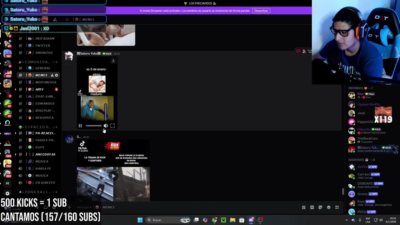Add a channel to ESPACIO D... category
Screen dimensions: 400x225
click(57, 127)
